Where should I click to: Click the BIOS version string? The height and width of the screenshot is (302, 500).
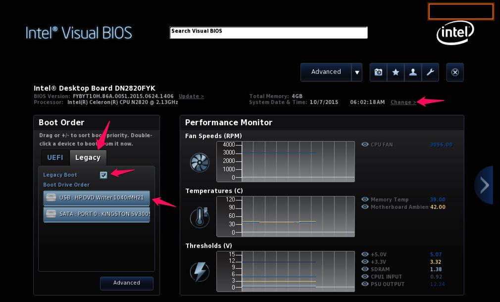[x=123, y=97]
